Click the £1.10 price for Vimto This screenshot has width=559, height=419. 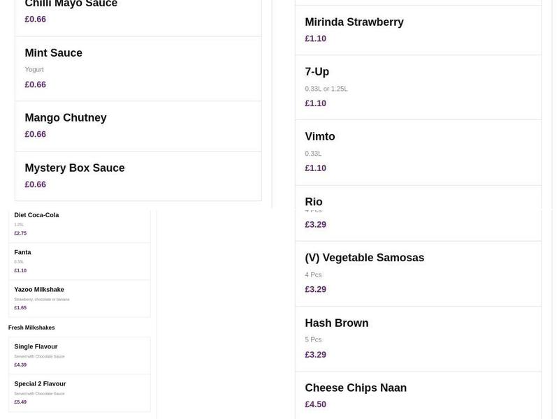pos(314,168)
